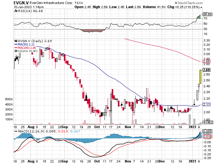Image resolution: width=216 pixels, height=164 pixels.
Task: Click the 0.085 MACD axis tag
Action: pyautogui.click(x=207, y=131)
